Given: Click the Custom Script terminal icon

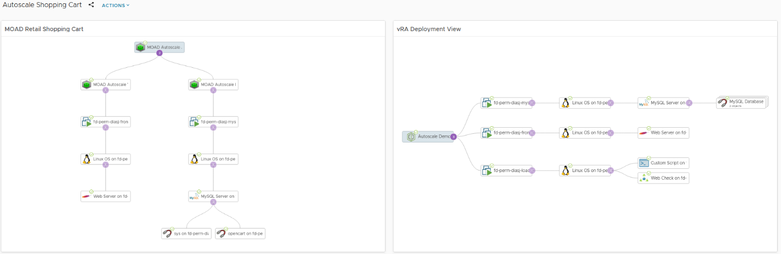Looking at the screenshot, I should [644, 163].
